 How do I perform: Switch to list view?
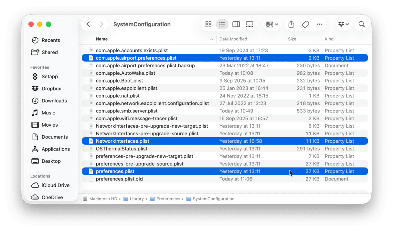click(222, 24)
